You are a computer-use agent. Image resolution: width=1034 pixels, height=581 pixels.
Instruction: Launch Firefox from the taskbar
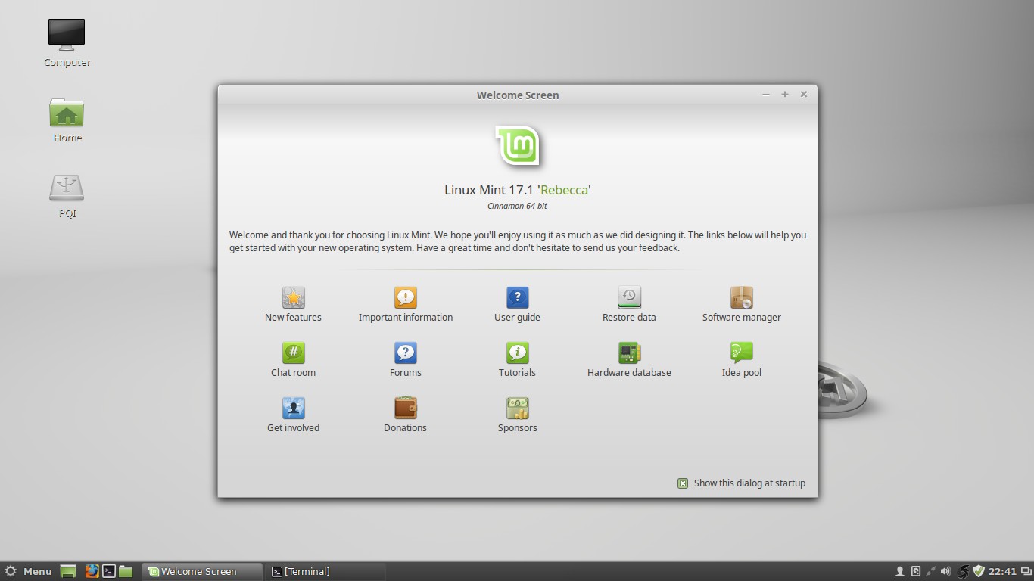(92, 571)
